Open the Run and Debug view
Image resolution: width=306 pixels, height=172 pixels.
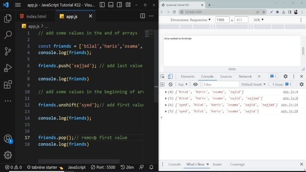[x=8, y=68]
